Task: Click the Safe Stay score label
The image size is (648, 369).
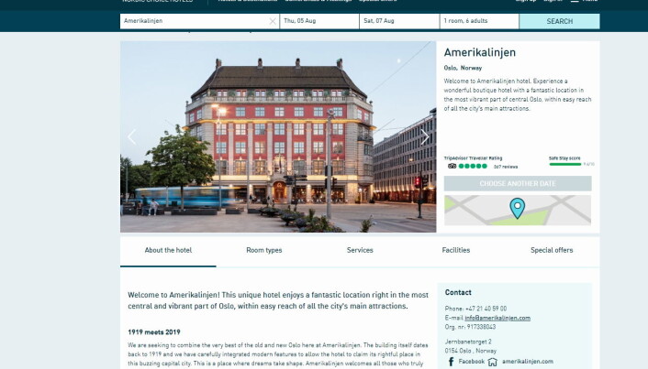Action: tap(564, 158)
